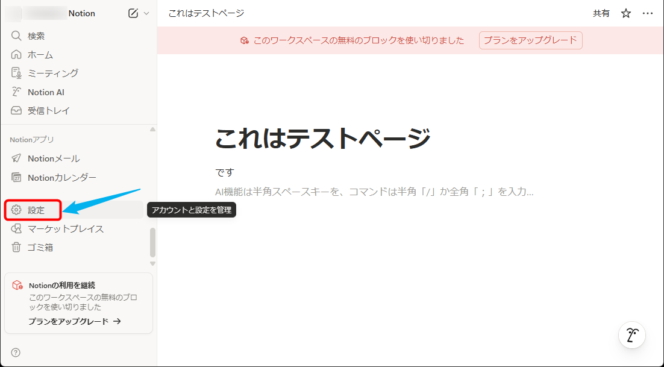This screenshot has width=664, height=367.
Task: Click the help question mark icon
Action: pyautogui.click(x=16, y=353)
